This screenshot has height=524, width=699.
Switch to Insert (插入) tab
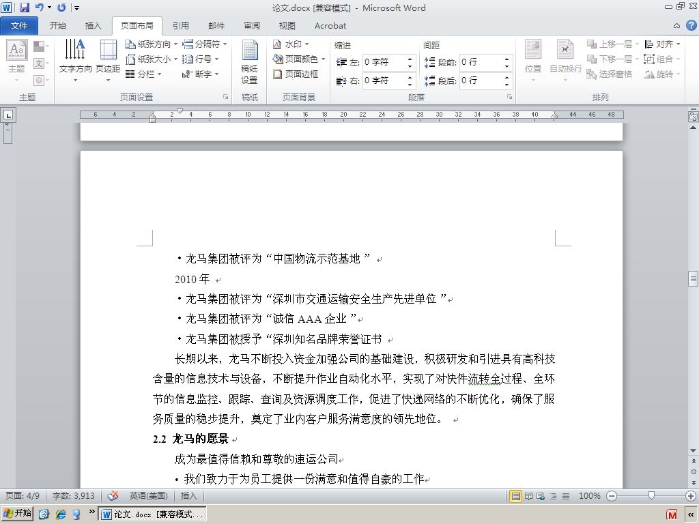pyautogui.click(x=93, y=26)
